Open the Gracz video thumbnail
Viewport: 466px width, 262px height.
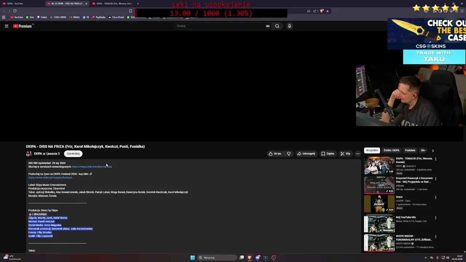(x=379, y=204)
